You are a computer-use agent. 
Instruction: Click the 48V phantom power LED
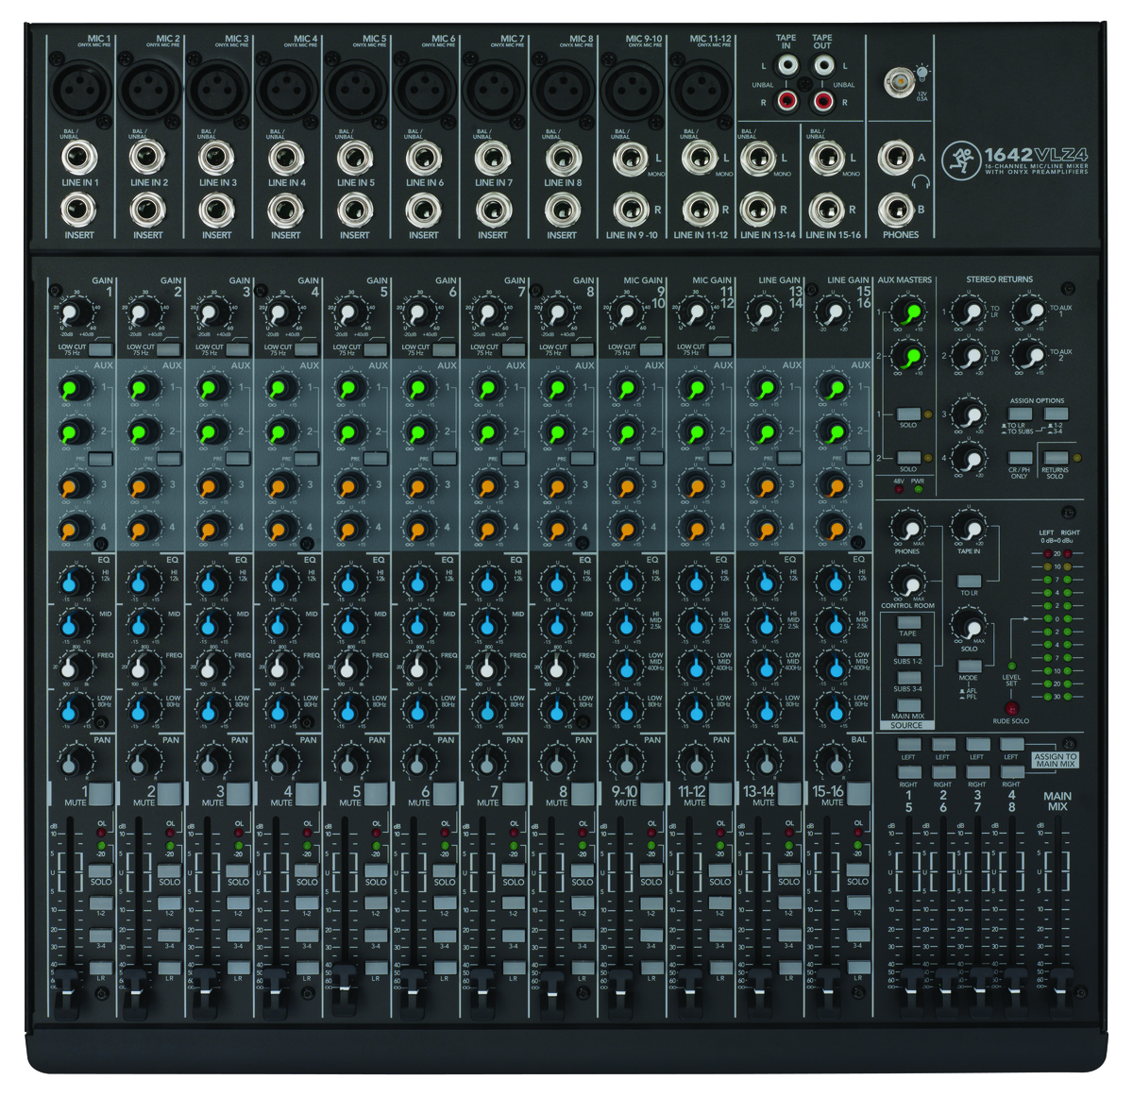899,490
